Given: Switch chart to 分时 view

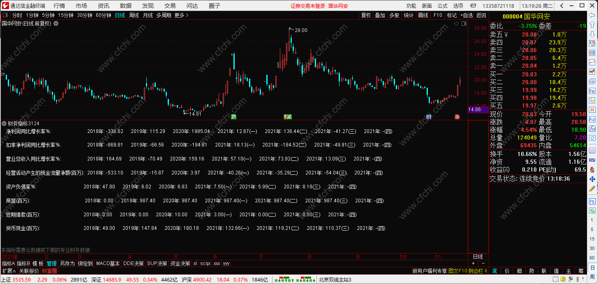Looking at the screenshot, I should [17, 15].
